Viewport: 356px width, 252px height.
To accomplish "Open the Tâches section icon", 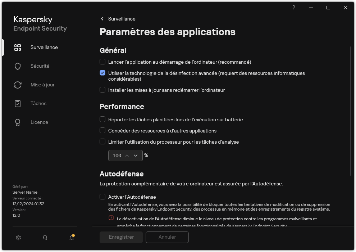I will (17, 103).
